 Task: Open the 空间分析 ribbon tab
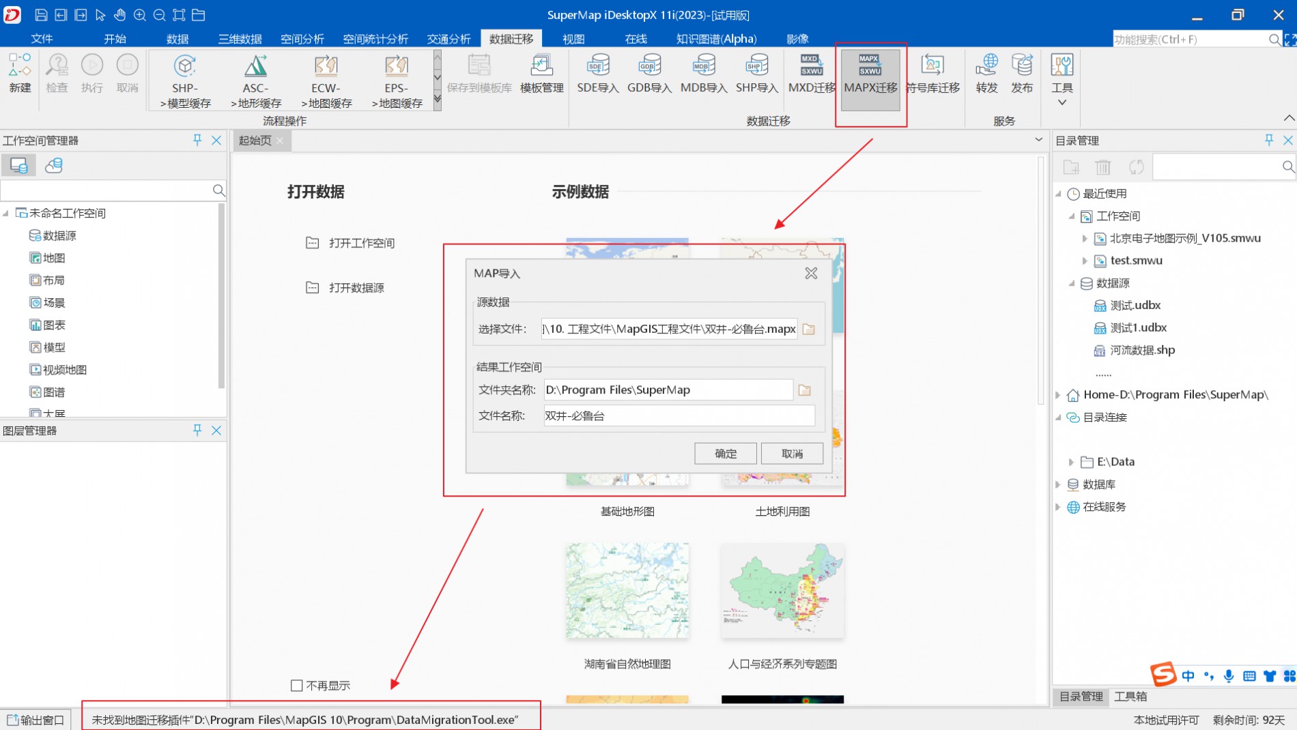pyautogui.click(x=302, y=39)
